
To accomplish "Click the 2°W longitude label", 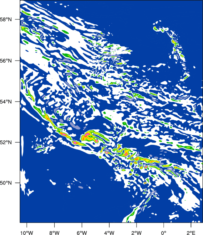I will click(x=136, y=232).
